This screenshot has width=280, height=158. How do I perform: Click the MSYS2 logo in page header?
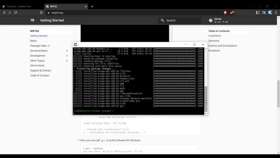[32, 20]
